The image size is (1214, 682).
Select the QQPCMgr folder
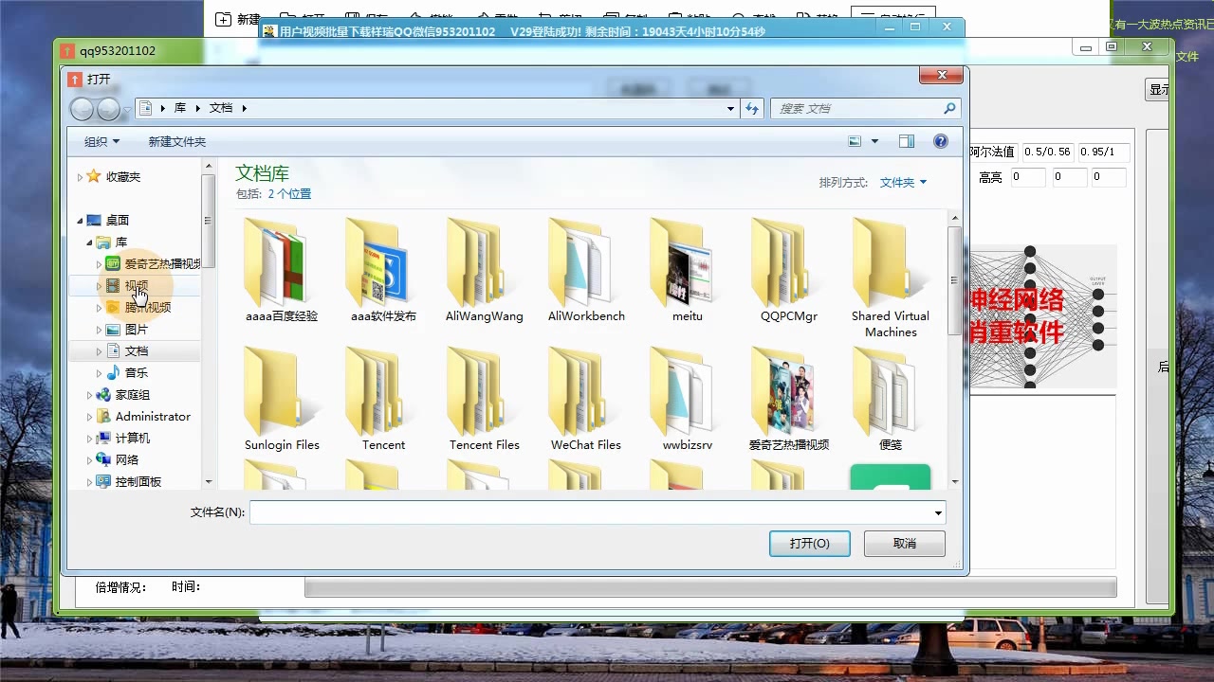point(789,270)
